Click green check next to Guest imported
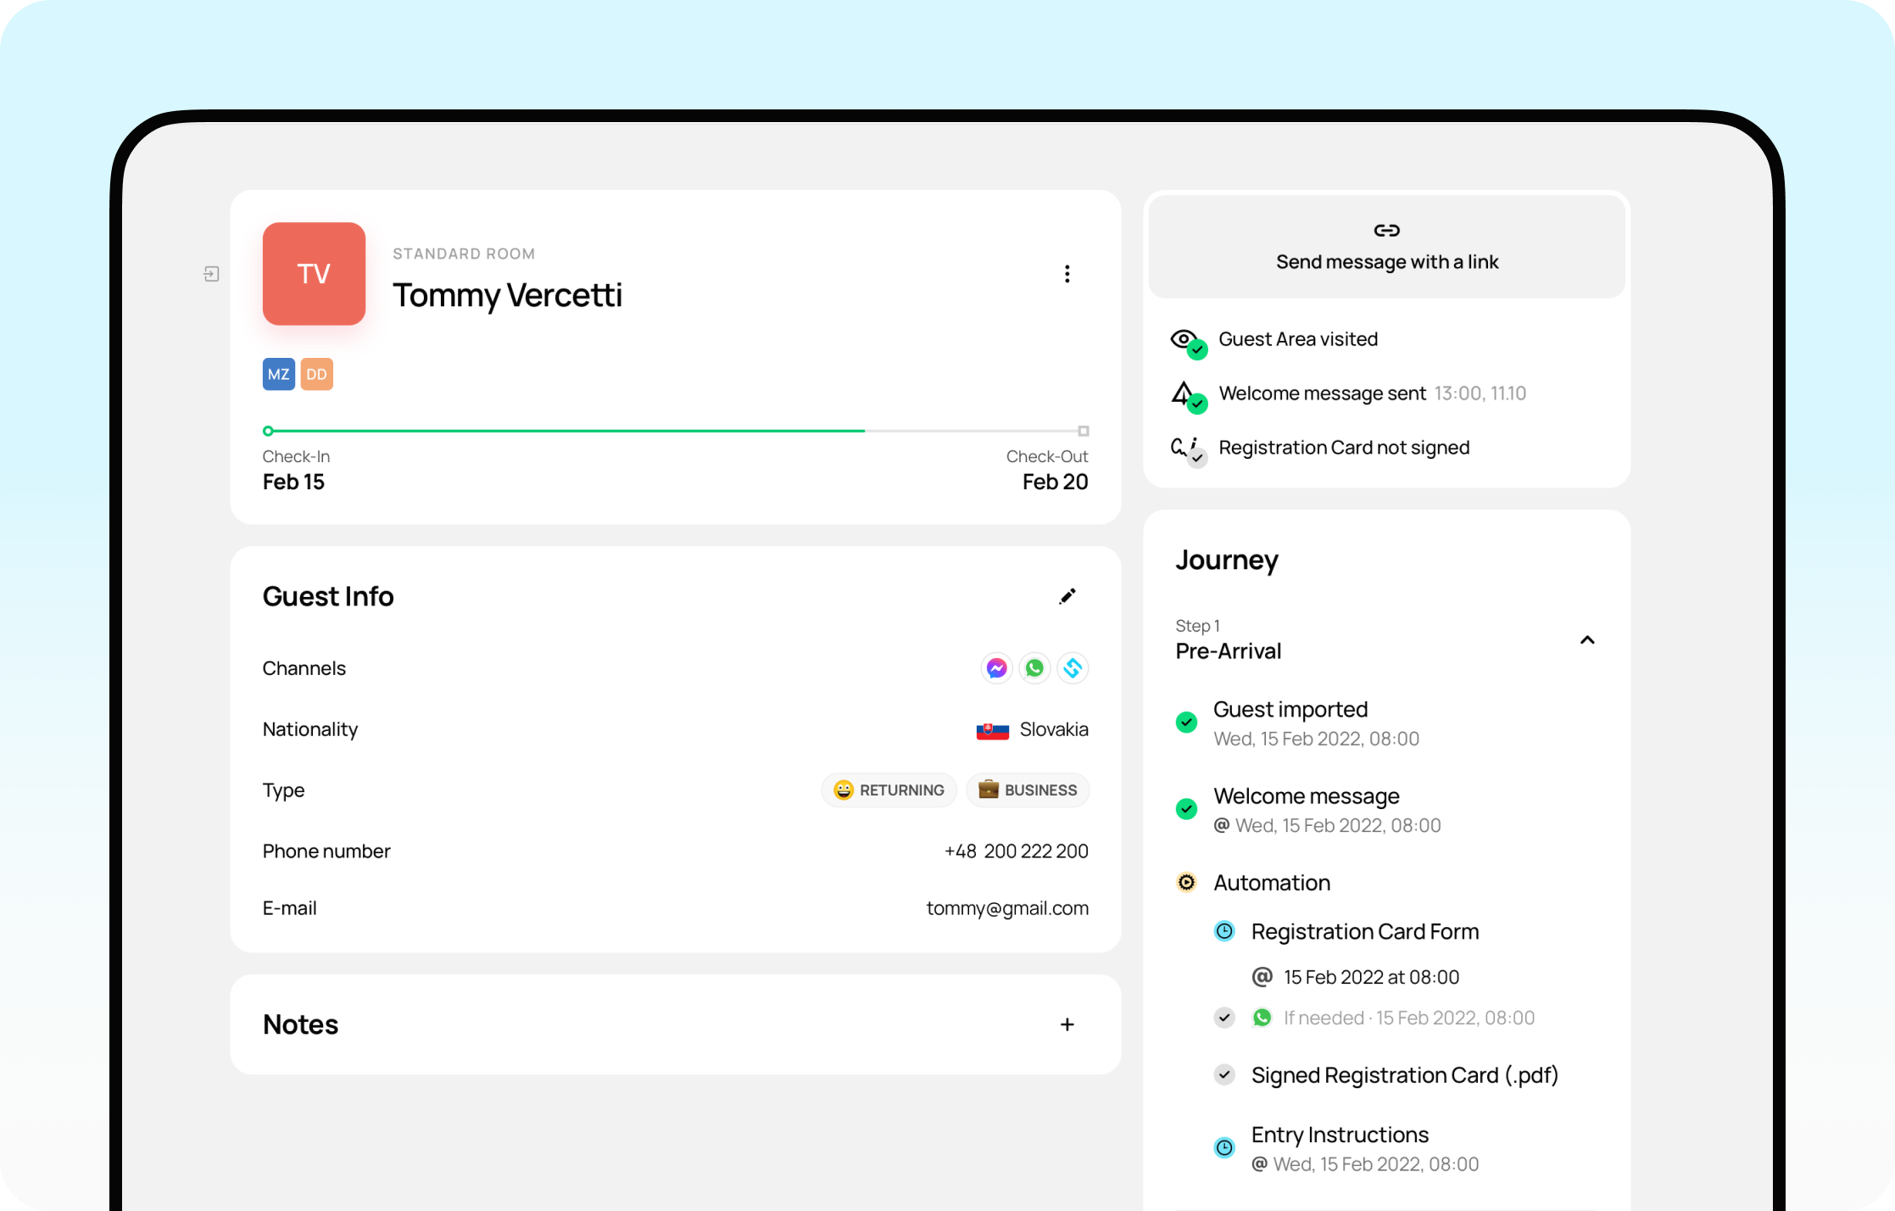This screenshot has width=1895, height=1211. click(x=1186, y=723)
